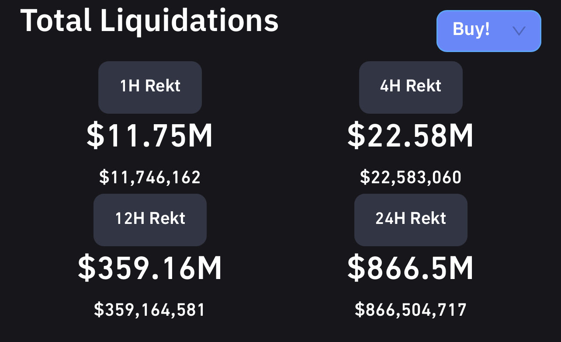Click the word Total in the title

point(56,20)
